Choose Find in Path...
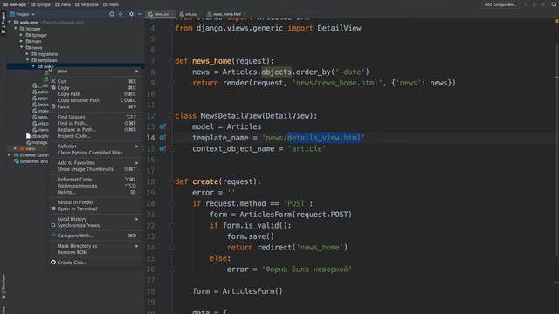The height and width of the screenshot is (314, 559). point(95,123)
